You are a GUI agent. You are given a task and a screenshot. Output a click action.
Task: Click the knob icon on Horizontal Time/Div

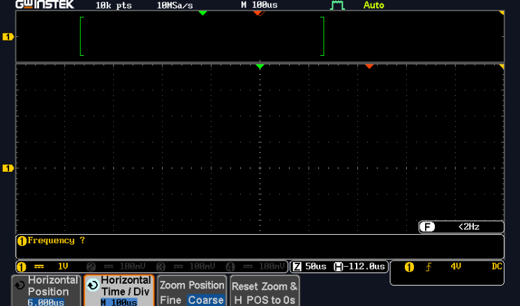point(92,285)
